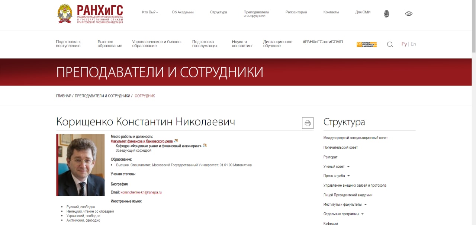This screenshot has width=476, height=225.
Task: Open Отдельные программы sidebar link
Action: point(341,214)
